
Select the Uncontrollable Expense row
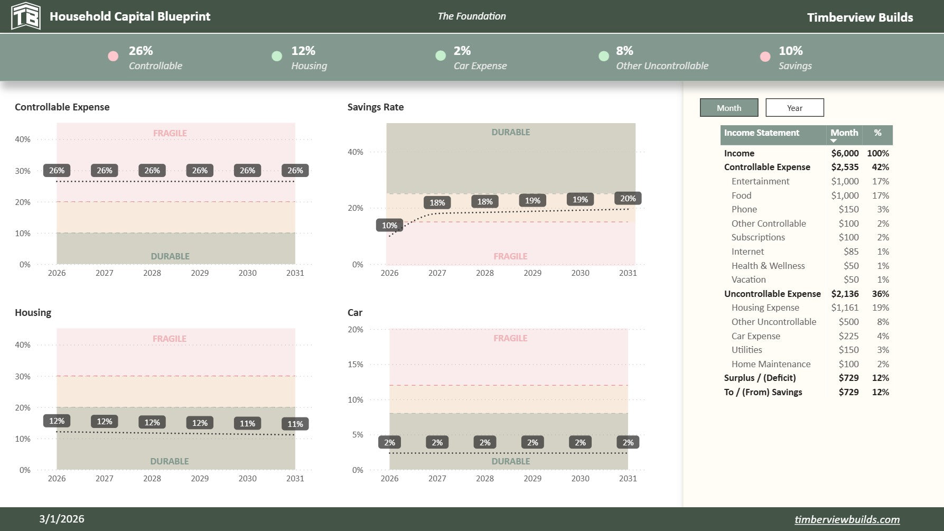coord(772,294)
